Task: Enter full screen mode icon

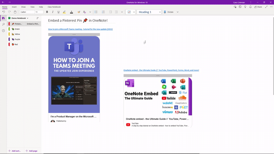Action: click(x=266, y=7)
